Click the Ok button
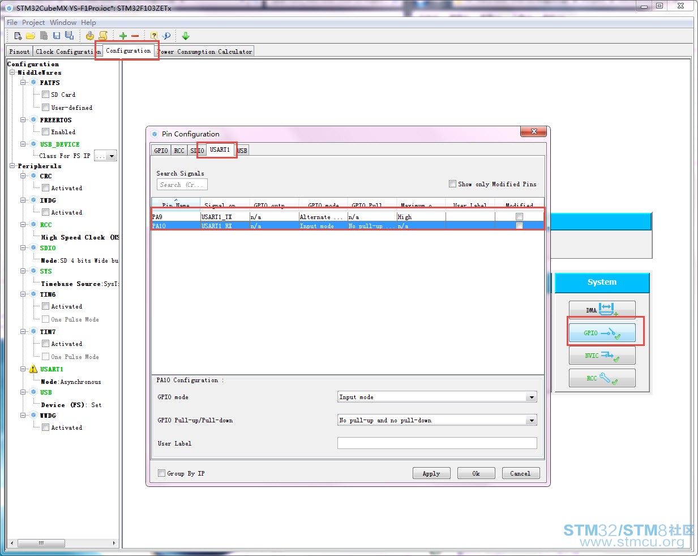Image resolution: width=698 pixels, height=556 pixels. click(476, 473)
